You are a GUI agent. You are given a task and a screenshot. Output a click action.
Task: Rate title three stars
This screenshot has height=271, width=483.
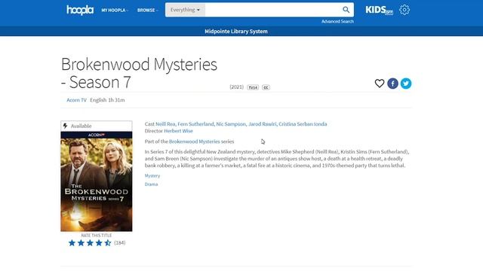pyautogui.click(x=90, y=243)
